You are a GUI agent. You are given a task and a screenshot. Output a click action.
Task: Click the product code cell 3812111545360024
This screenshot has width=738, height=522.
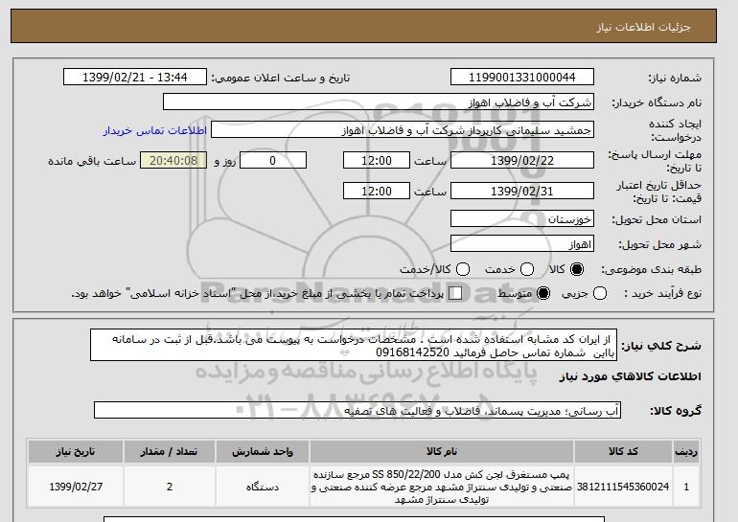[624, 487]
